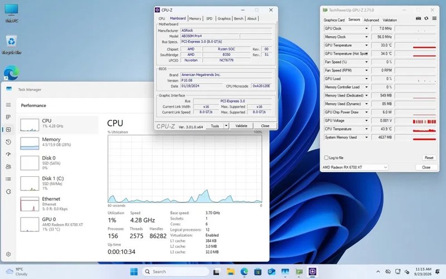Click Close button at CPU-Z bottom
This screenshot has width=446, height=279.
pos(265,126)
